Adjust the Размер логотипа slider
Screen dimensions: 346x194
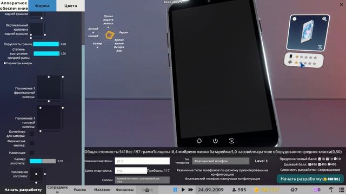click(x=43, y=161)
